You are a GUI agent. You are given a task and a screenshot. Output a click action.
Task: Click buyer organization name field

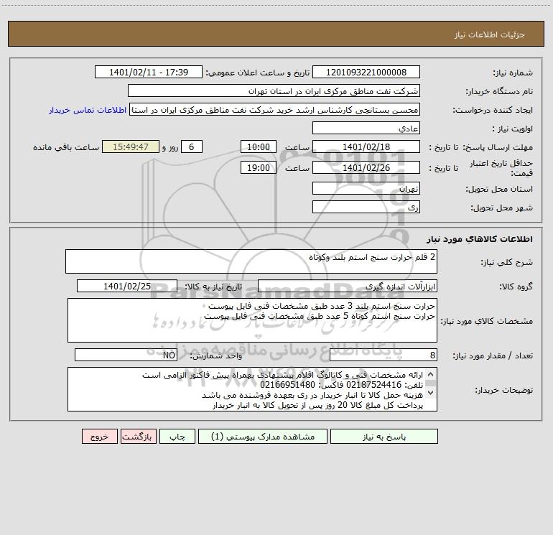tap(274, 91)
